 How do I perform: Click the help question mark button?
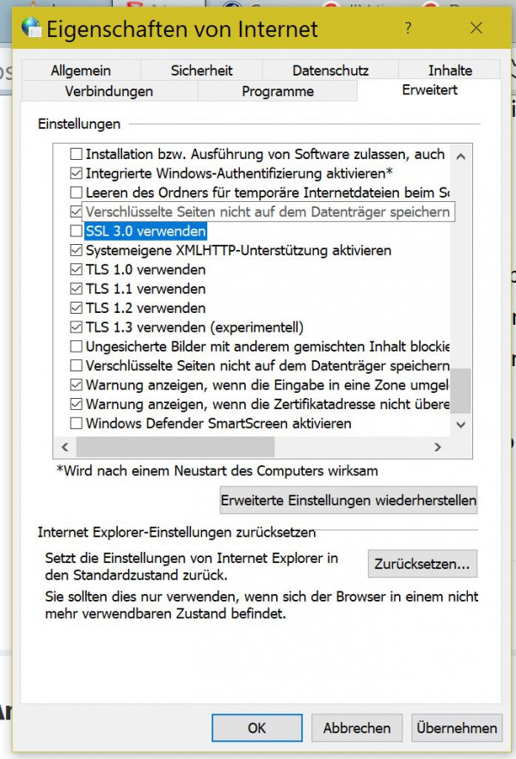pyautogui.click(x=408, y=28)
